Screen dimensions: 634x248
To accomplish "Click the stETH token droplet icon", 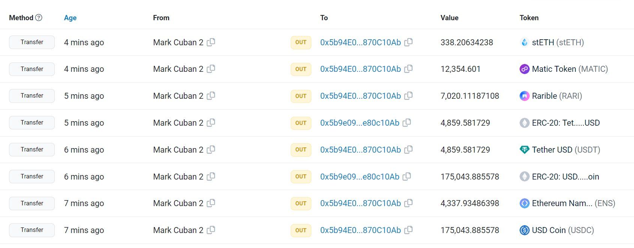I will click(x=524, y=42).
